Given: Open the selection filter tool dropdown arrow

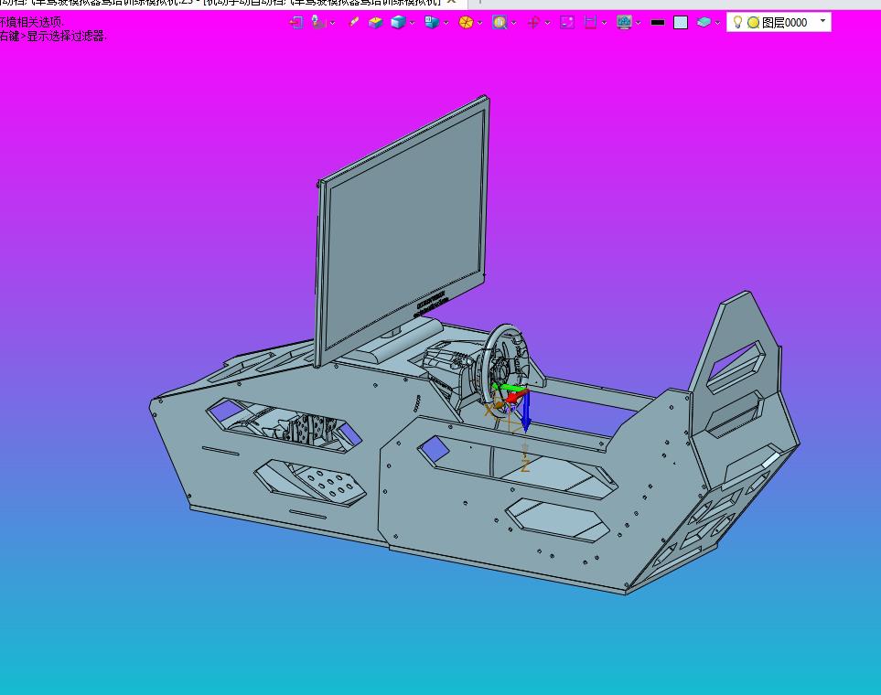Looking at the screenshot, I should [333, 23].
